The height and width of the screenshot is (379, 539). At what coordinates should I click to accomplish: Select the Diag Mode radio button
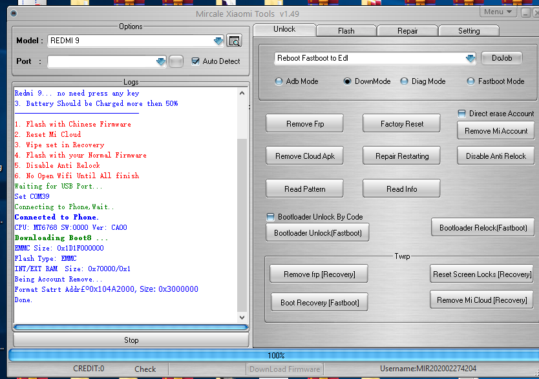[405, 81]
